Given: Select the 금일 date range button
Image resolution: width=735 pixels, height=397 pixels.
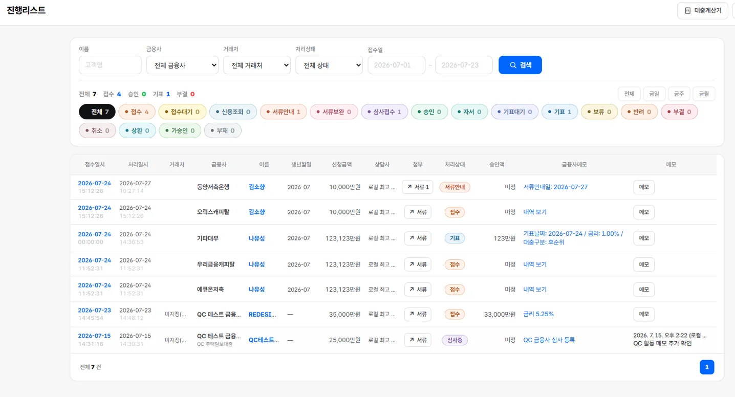Looking at the screenshot, I should (654, 94).
